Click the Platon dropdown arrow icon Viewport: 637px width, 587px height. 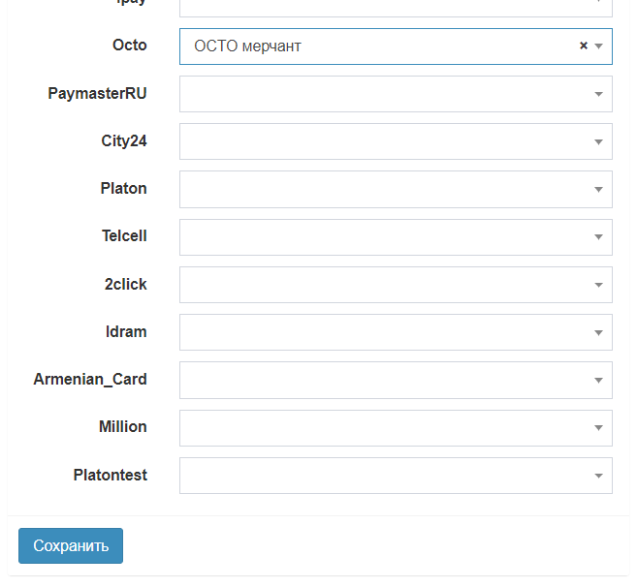599,189
